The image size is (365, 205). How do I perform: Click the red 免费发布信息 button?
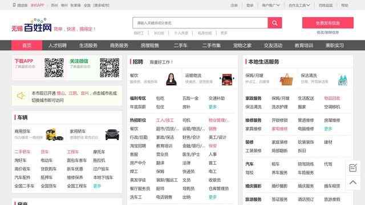(328, 23)
